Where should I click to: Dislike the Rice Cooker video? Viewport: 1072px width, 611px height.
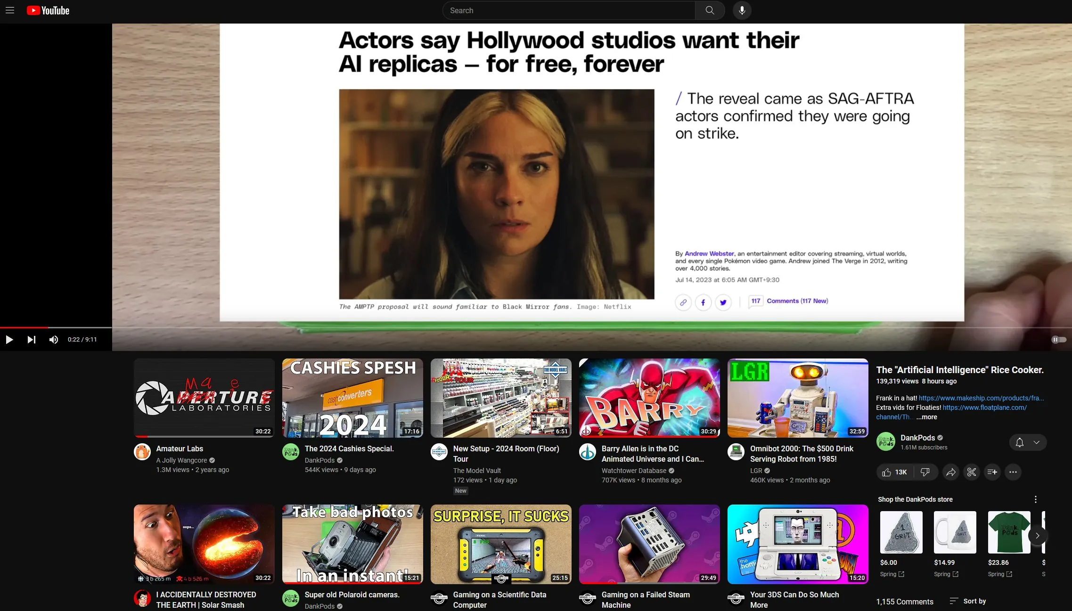pos(925,472)
